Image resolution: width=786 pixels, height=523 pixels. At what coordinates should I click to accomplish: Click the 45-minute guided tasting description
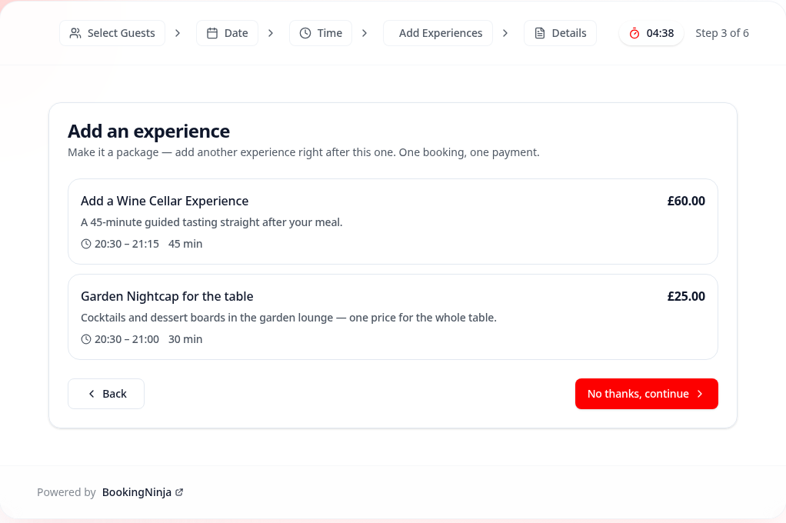coord(211,222)
